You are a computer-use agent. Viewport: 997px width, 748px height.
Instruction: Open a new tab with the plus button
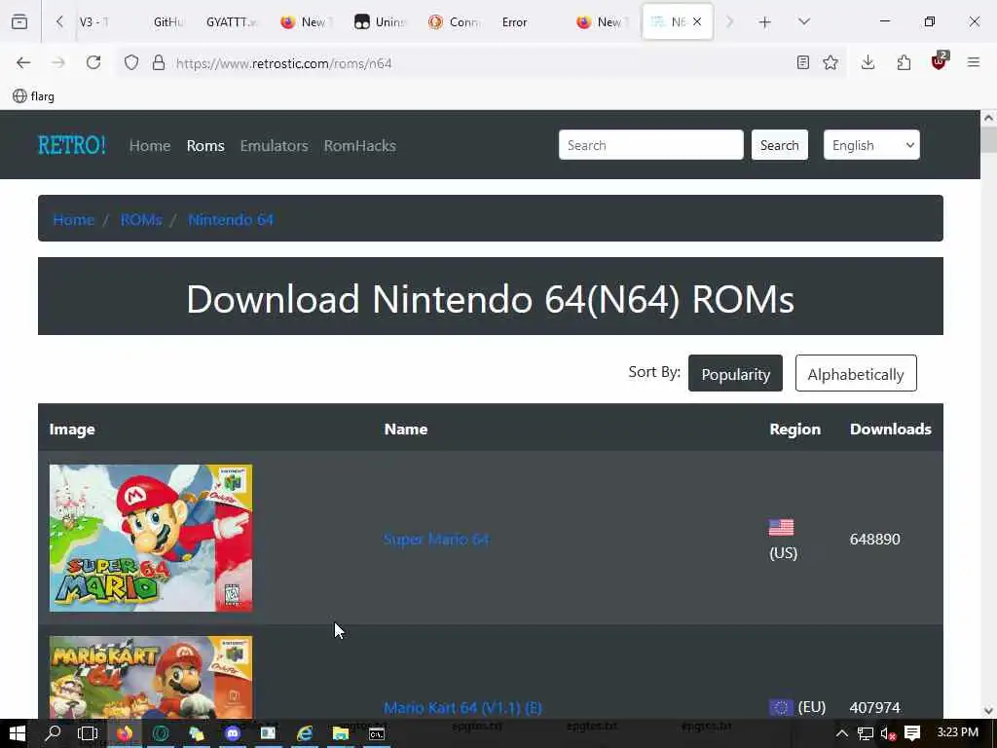pos(765,22)
